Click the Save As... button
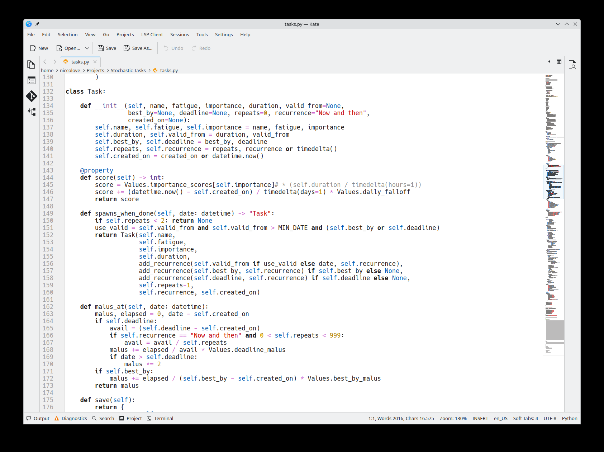604x452 pixels. pyautogui.click(x=138, y=48)
